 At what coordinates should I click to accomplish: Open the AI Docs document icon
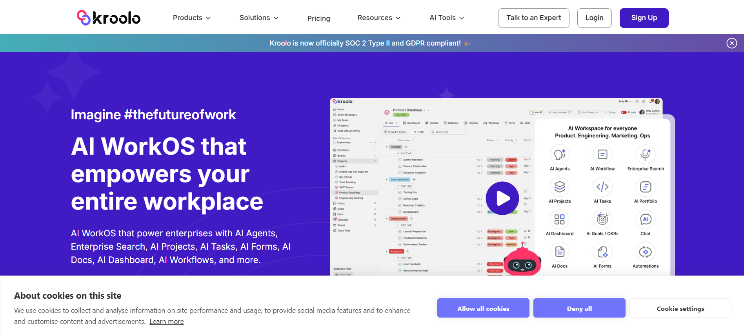pyautogui.click(x=560, y=252)
